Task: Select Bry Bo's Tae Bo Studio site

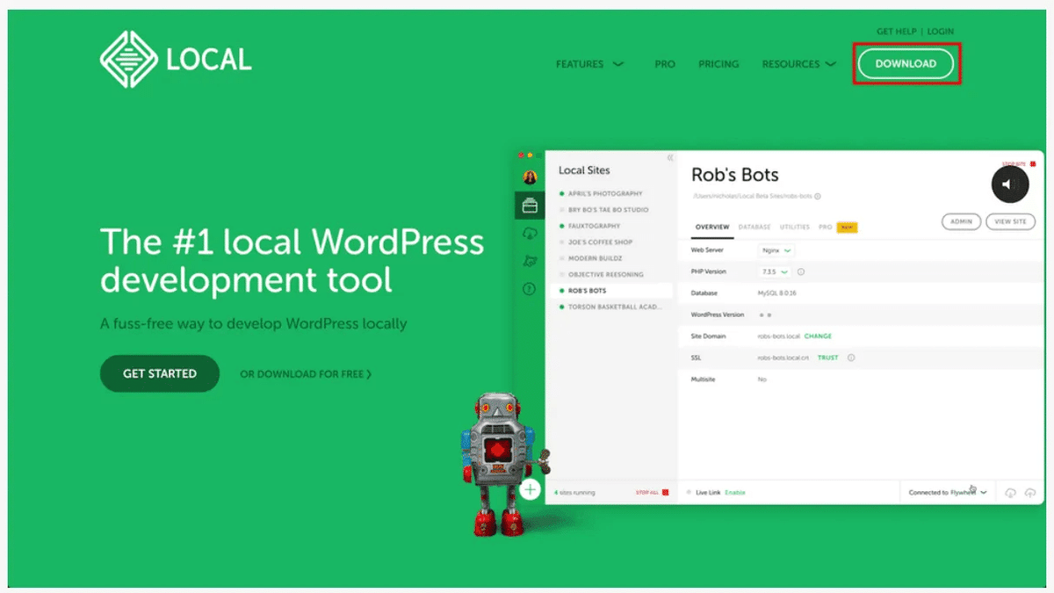Action: tap(608, 210)
